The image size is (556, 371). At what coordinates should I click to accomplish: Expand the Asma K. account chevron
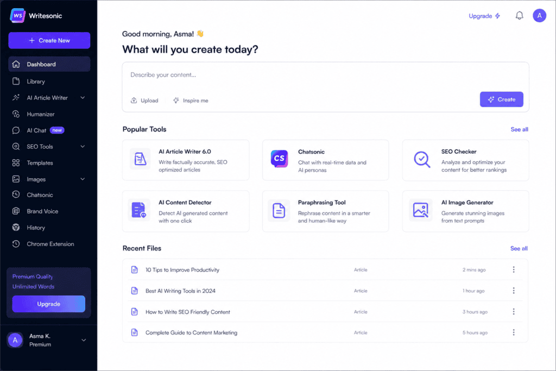(x=84, y=340)
